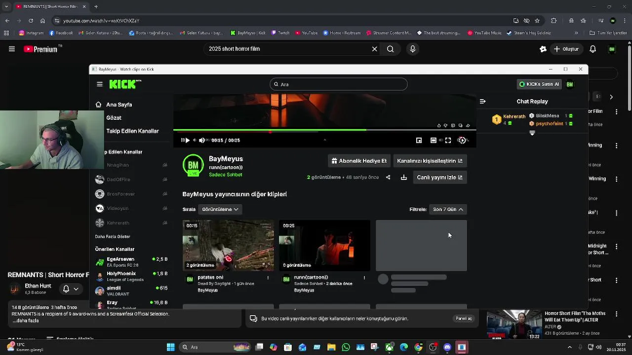
Task: Open Chrome extensions puzzle icon
Action: click(553, 21)
